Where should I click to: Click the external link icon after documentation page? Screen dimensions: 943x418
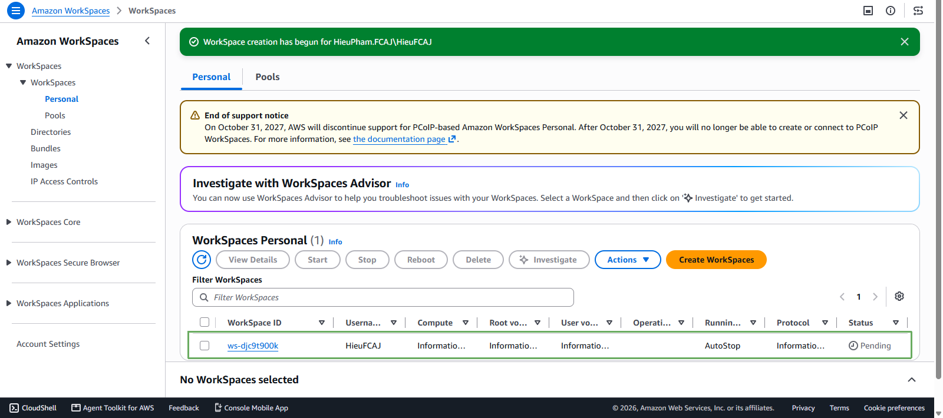452,140
